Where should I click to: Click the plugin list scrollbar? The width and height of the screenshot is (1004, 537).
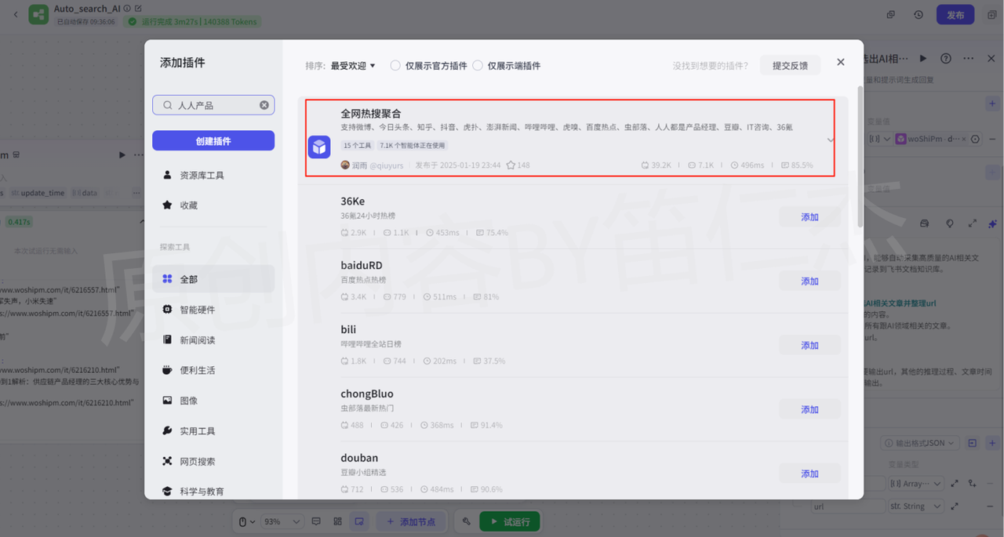tap(860, 157)
